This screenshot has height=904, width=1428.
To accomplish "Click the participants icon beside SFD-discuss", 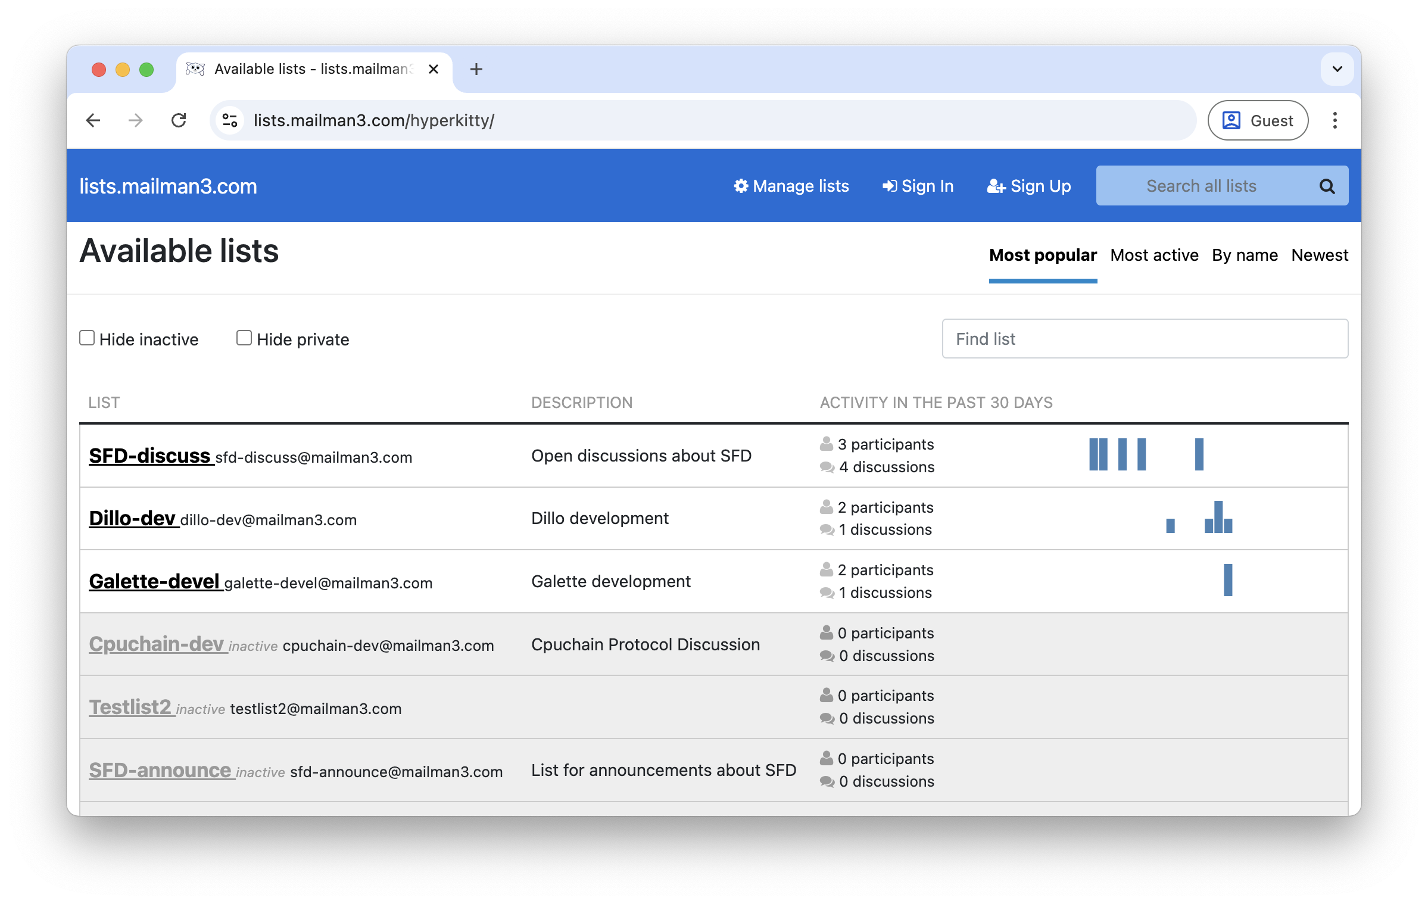I will pyautogui.click(x=825, y=443).
